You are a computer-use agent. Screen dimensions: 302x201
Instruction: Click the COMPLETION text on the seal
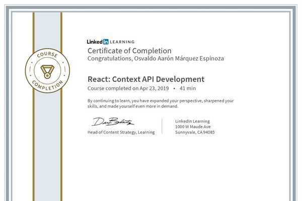point(47,85)
